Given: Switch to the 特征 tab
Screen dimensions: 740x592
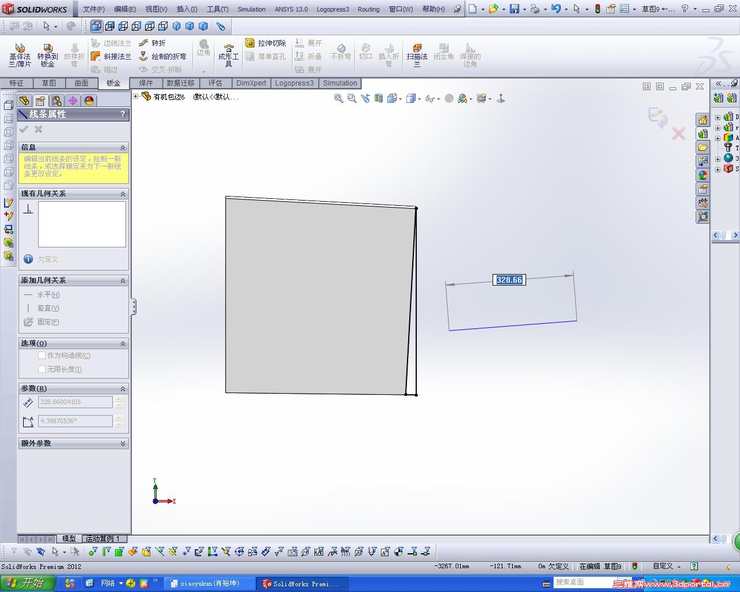Looking at the screenshot, I should [x=16, y=83].
